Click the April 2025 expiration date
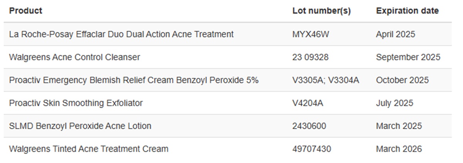This screenshot has height=163, width=463. pyautogui.click(x=395, y=34)
